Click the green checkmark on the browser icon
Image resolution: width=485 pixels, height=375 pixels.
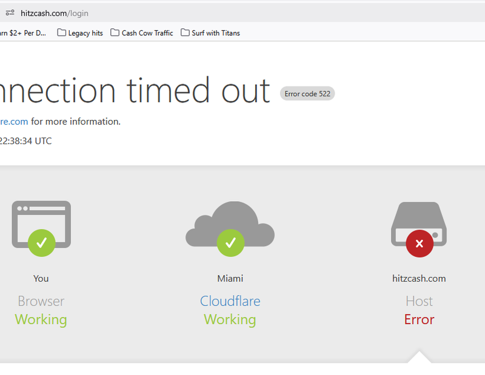41,243
